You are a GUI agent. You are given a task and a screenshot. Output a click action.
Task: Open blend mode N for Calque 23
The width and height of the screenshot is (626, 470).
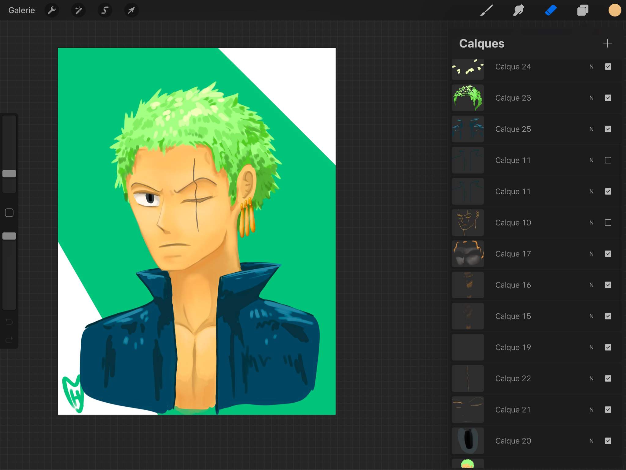(x=591, y=98)
